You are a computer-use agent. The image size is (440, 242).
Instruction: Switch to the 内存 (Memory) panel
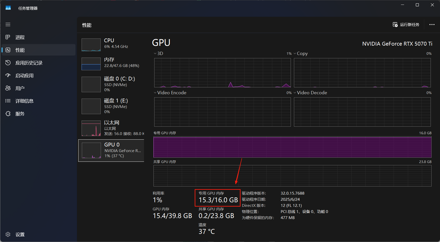pyautogui.click(x=111, y=64)
